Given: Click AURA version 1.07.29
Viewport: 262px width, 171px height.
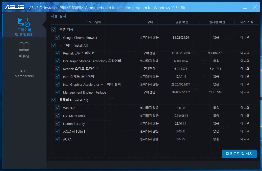Looking at the screenshot, I should click(x=181, y=139).
